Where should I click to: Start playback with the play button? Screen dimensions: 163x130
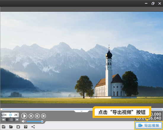click(x=24, y=116)
